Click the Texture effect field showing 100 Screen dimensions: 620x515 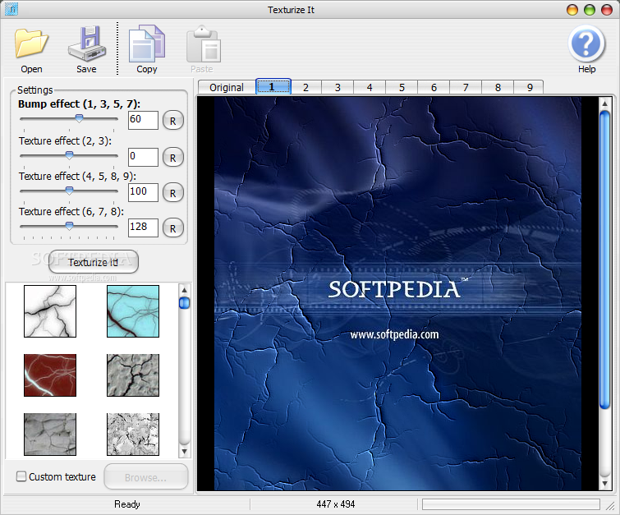pyautogui.click(x=143, y=192)
